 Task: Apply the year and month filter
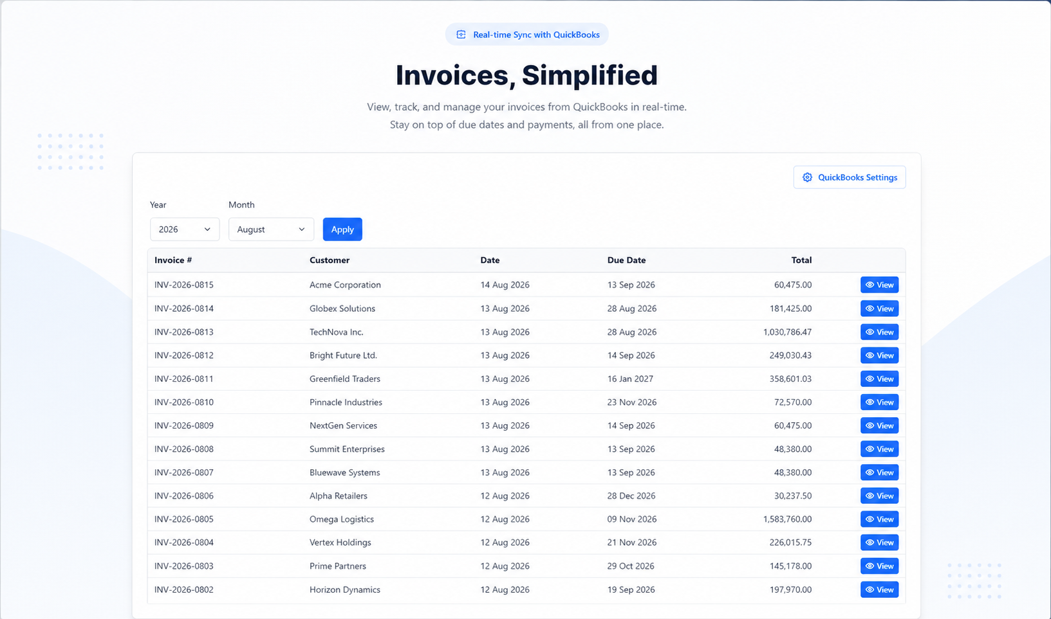pos(342,229)
